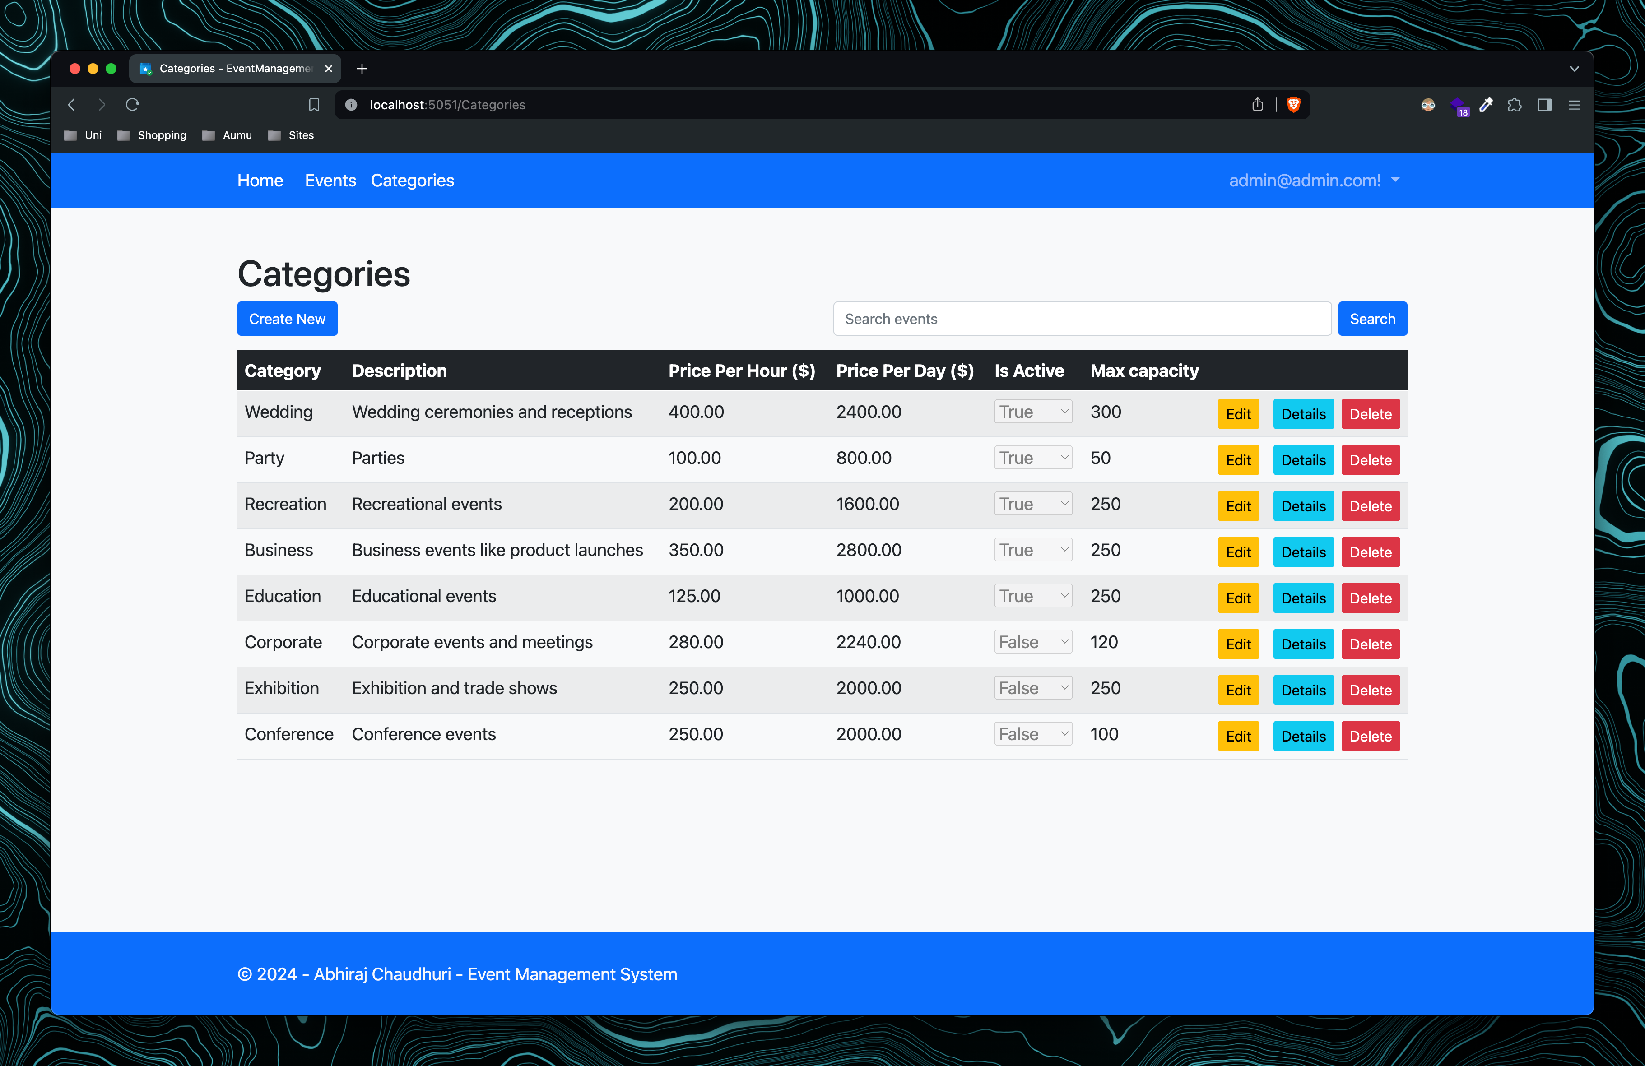The width and height of the screenshot is (1645, 1066).
Task: Toggle the browser sidebar panel icon
Action: point(1544,105)
